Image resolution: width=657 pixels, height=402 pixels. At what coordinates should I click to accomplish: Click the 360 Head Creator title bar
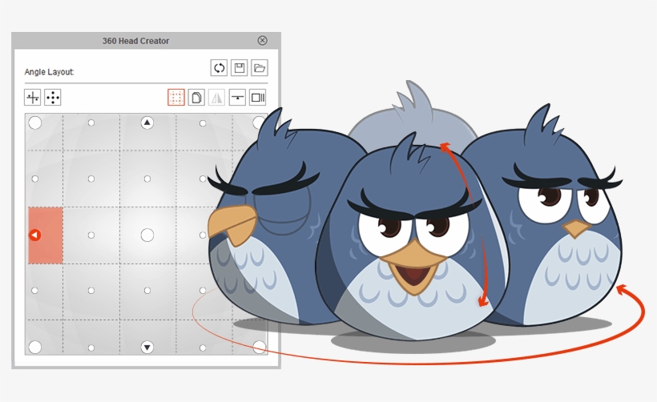(x=146, y=41)
